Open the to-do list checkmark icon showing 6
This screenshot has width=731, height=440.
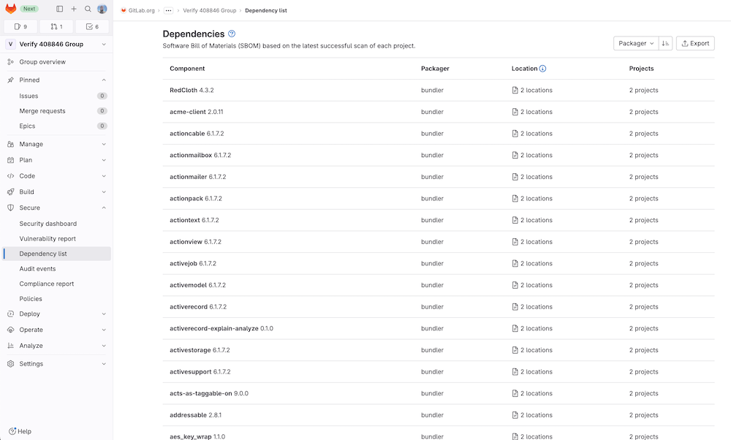click(91, 26)
